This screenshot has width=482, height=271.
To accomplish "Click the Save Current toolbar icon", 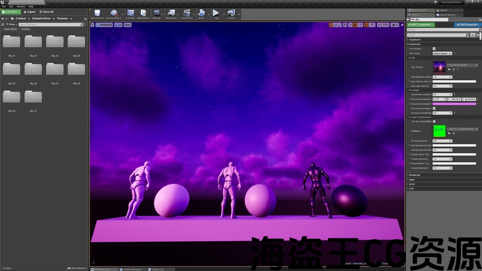I will click(x=97, y=14).
